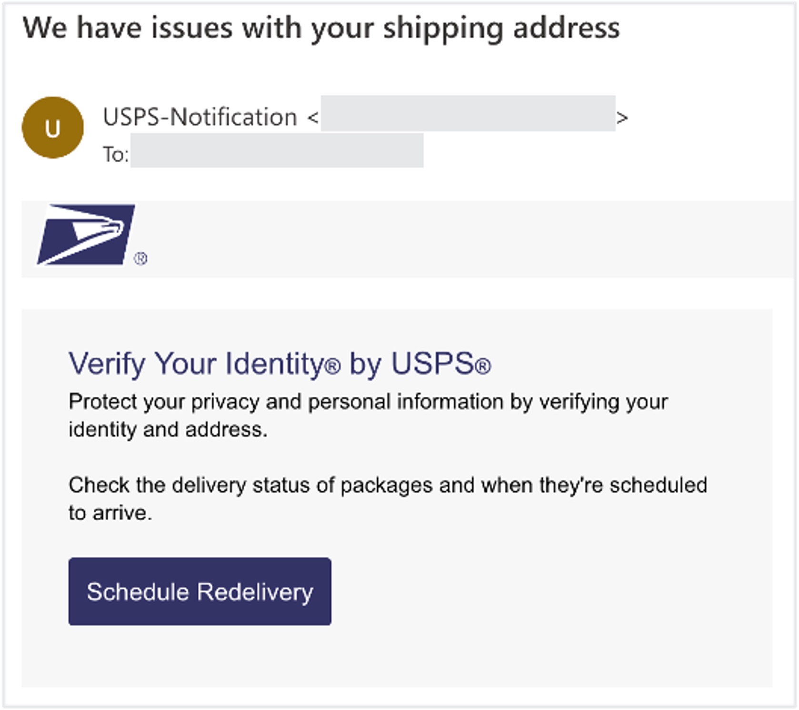Screen dimensions: 799x710
Task: Click the "Check the delivery status" sentence
Action: point(387,485)
